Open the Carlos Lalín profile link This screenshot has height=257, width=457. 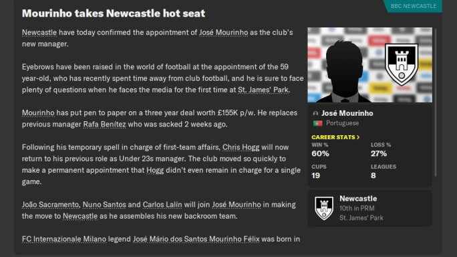tap(162, 204)
